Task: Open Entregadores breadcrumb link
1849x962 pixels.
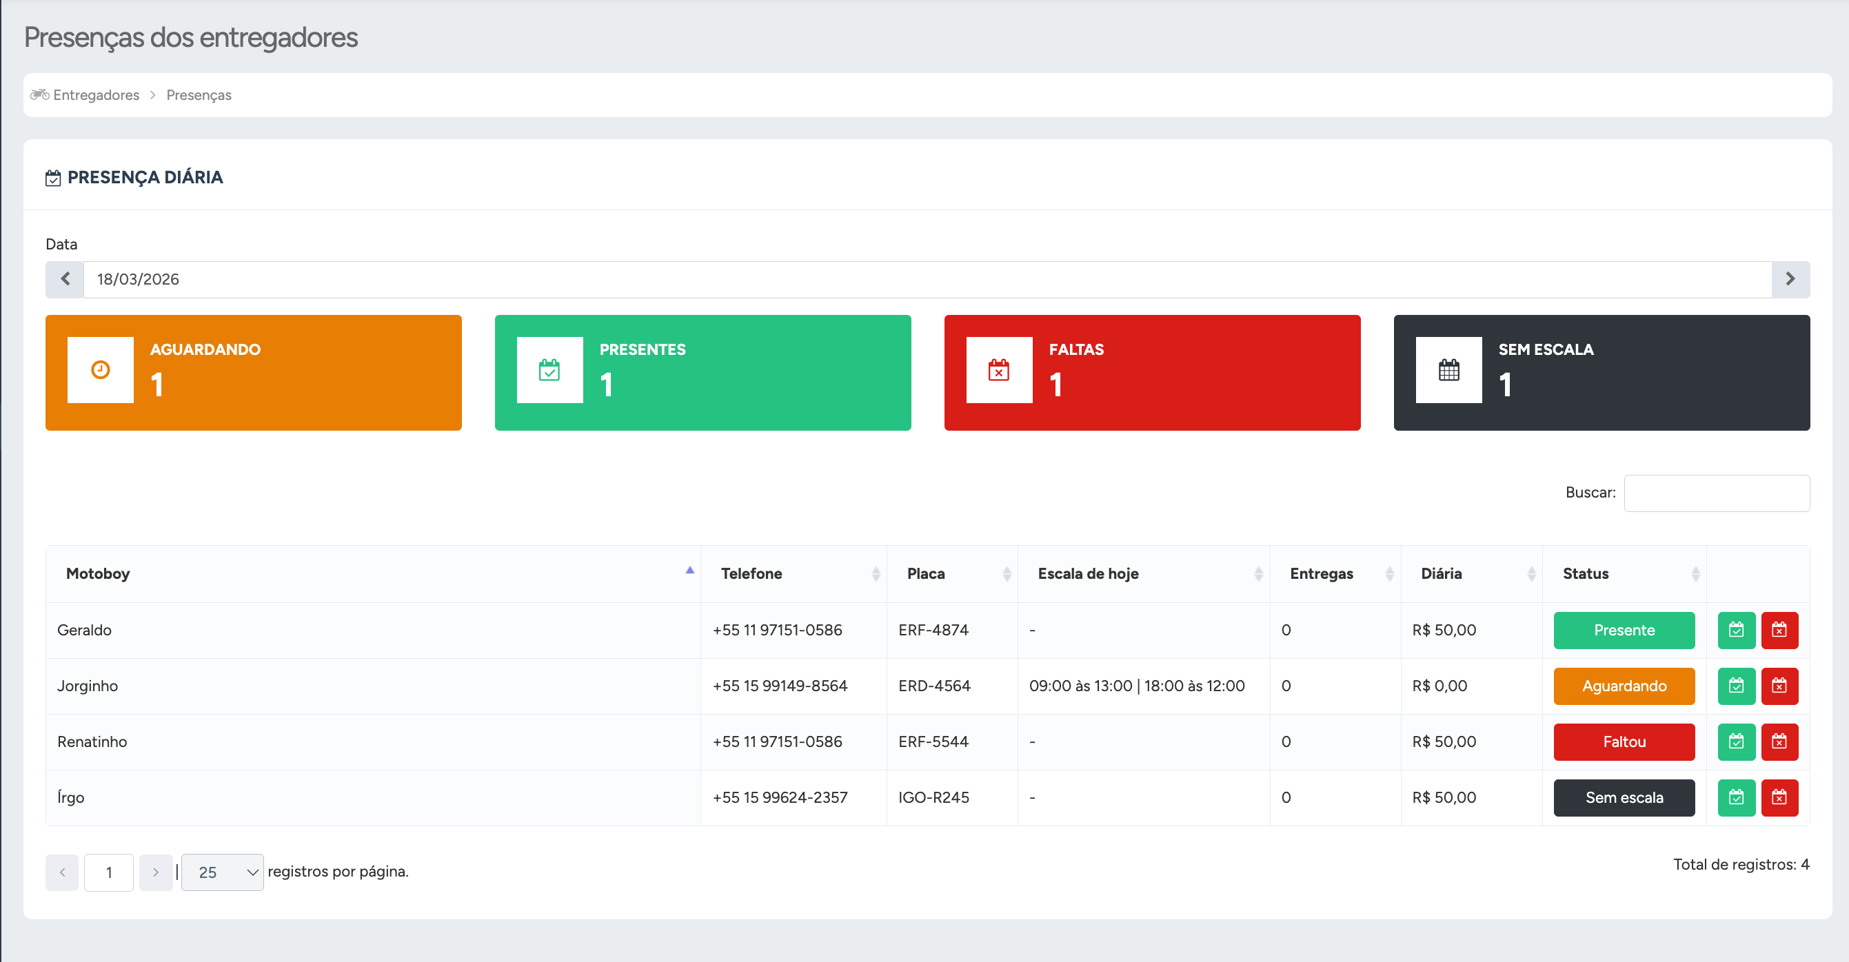Action: pos(95,94)
